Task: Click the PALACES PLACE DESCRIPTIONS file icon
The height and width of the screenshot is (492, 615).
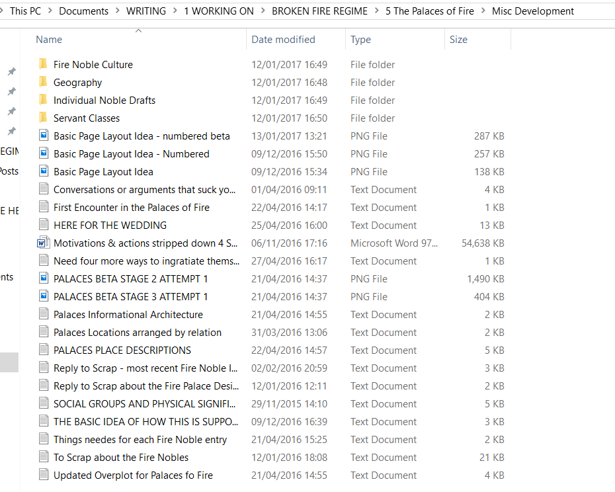Action: (x=44, y=350)
